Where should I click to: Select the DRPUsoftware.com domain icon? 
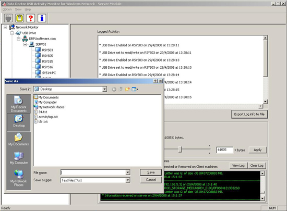[25, 39]
